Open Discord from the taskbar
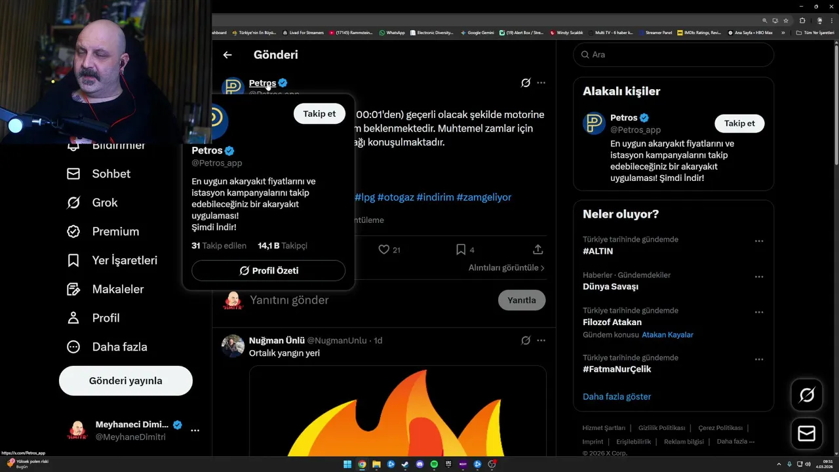The width and height of the screenshot is (839, 472). pyautogui.click(x=419, y=464)
